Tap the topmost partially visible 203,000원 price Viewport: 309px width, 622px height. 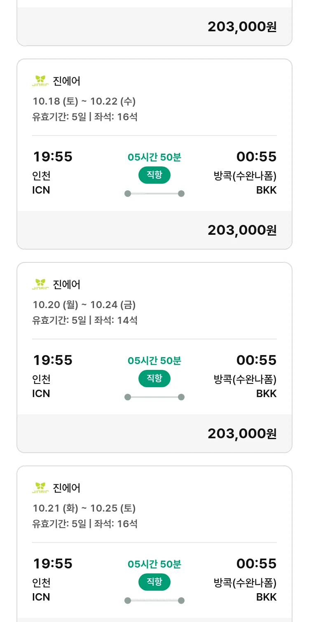(242, 27)
